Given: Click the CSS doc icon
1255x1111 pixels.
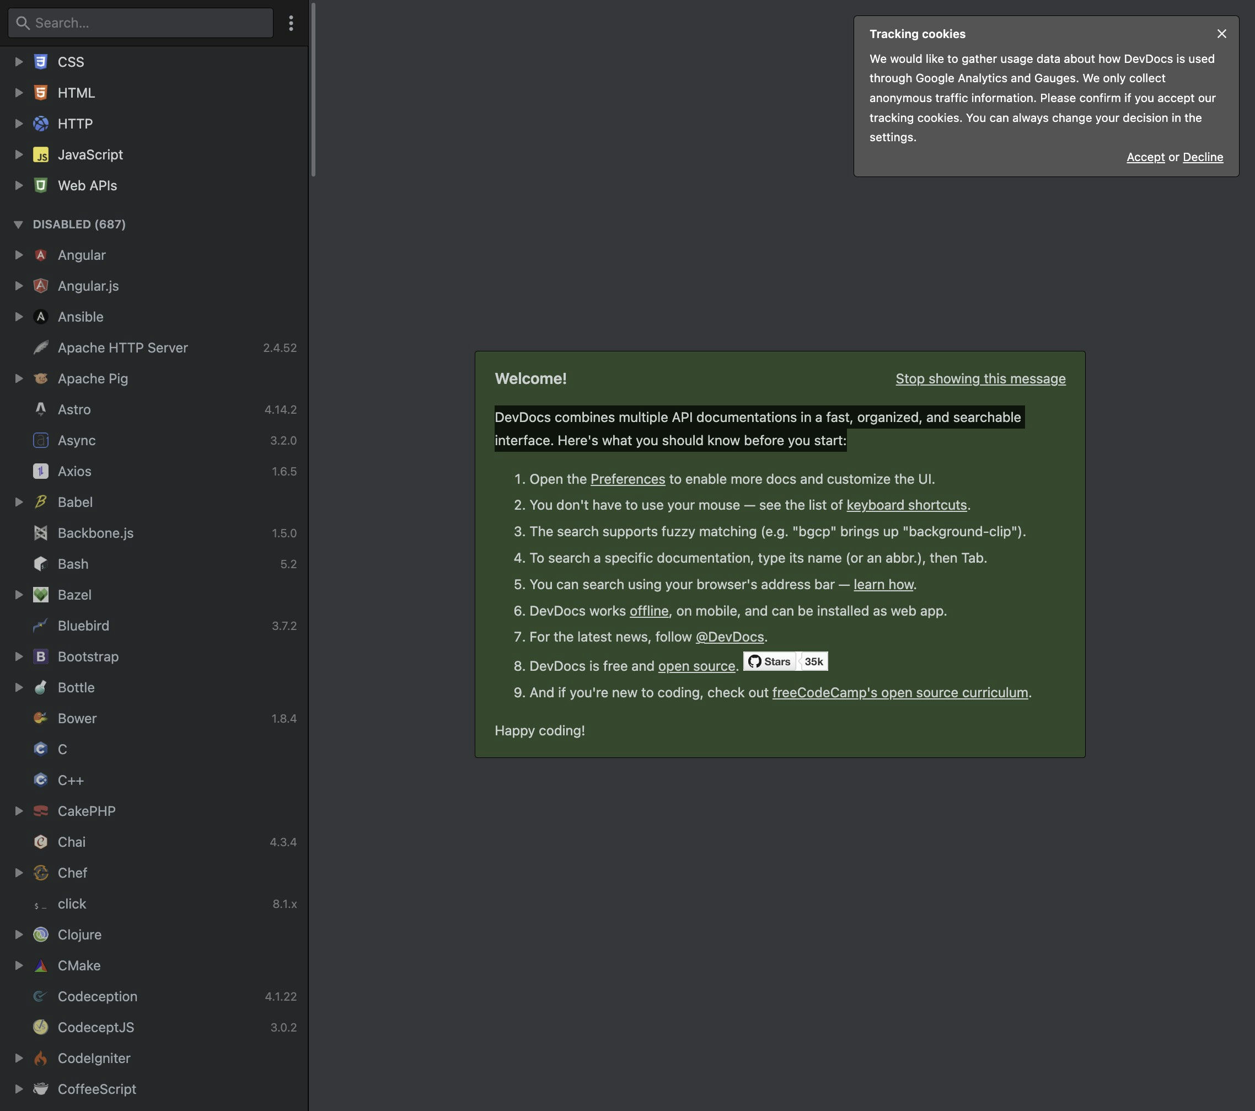Looking at the screenshot, I should [40, 62].
